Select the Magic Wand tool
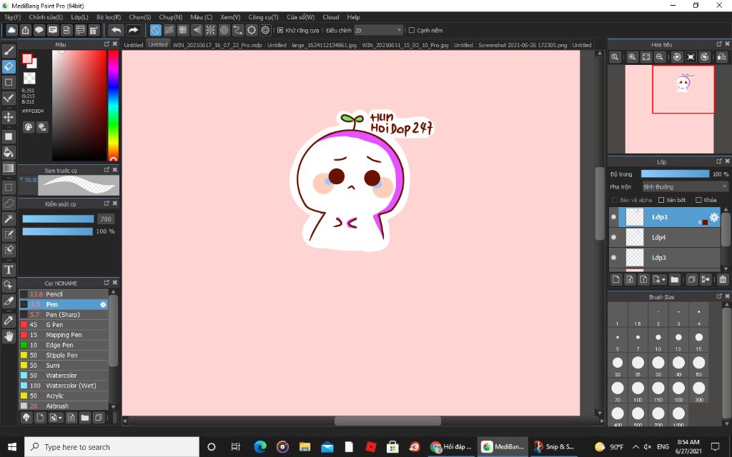Screen dimensions: 732x457 pyautogui.click(x=9, y=219)
